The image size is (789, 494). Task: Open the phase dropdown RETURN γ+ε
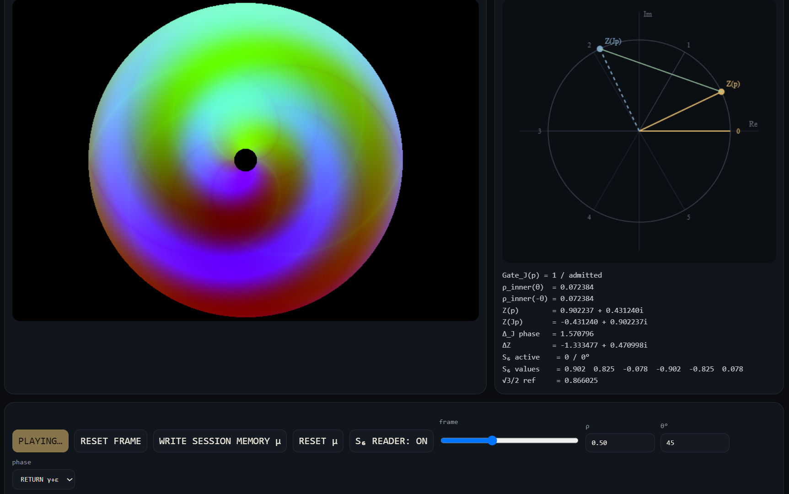[43, 479]
